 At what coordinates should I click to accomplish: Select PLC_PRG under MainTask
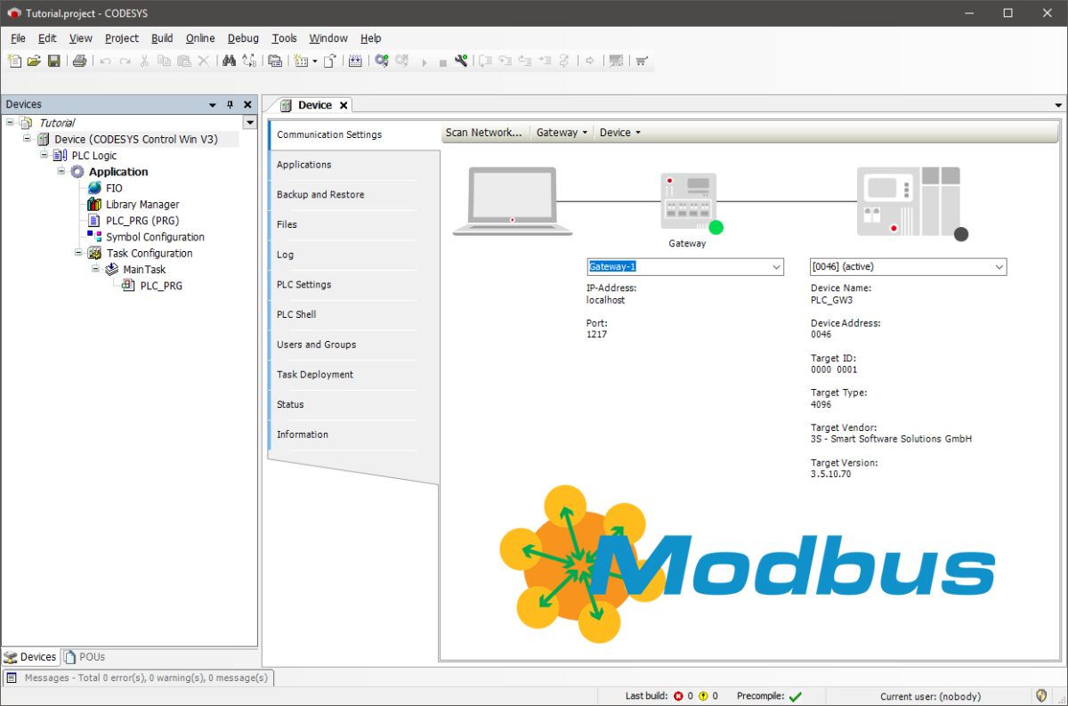pyautogui.click(x=152, y=286)
